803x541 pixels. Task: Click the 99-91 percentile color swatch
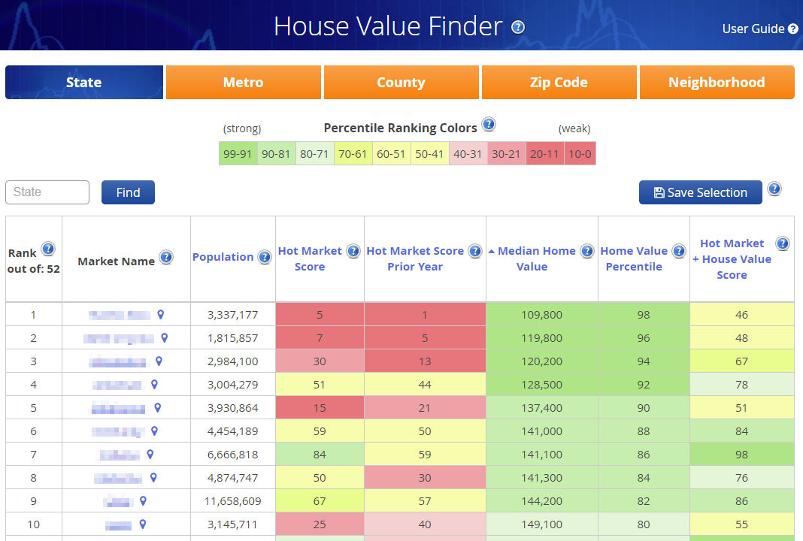tap(238, 153)
